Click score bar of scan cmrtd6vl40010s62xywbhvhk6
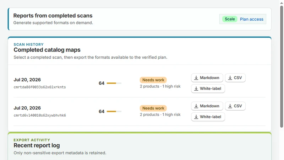284x160 pixels. pos(114,111)
